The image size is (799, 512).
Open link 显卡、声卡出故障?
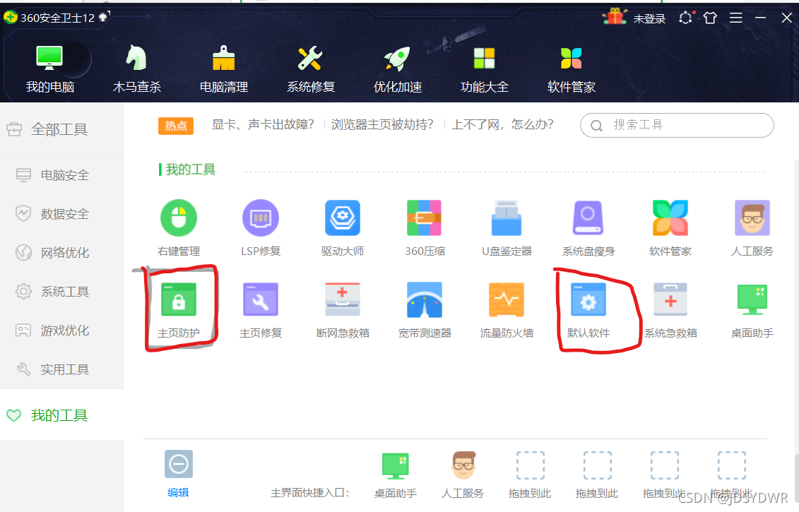pos(263,125)
